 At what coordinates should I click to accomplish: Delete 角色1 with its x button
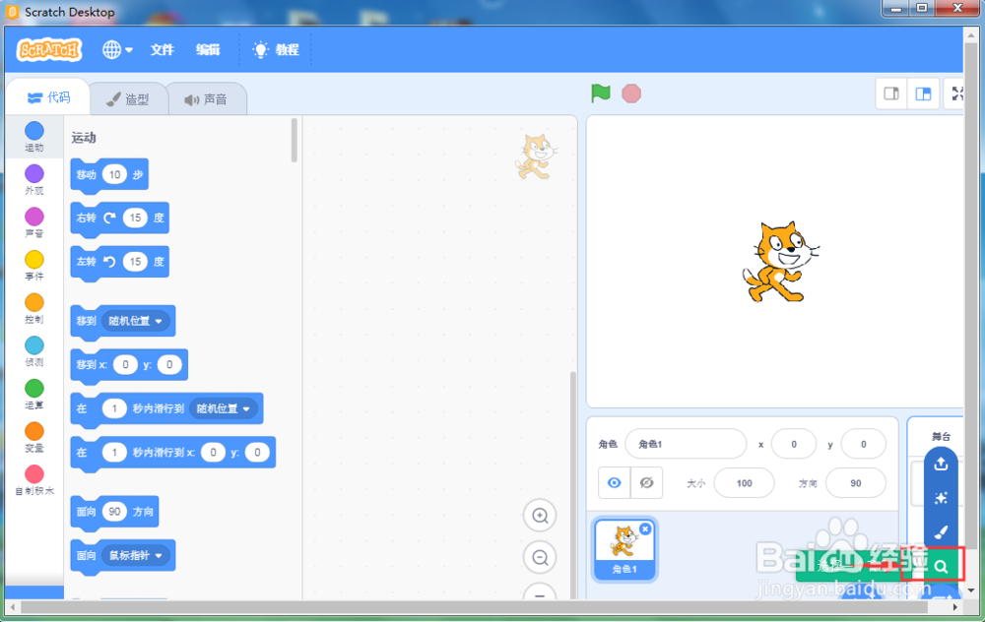645,529
